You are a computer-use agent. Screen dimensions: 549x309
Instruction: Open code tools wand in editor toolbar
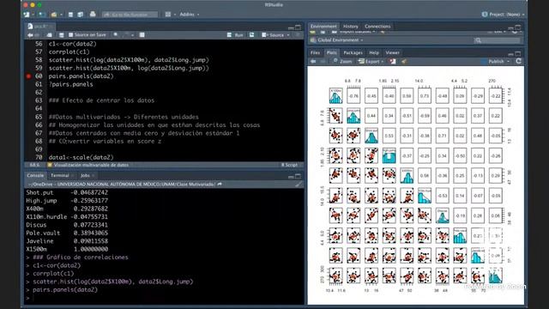pyautogui.click(x=126, y=35)
